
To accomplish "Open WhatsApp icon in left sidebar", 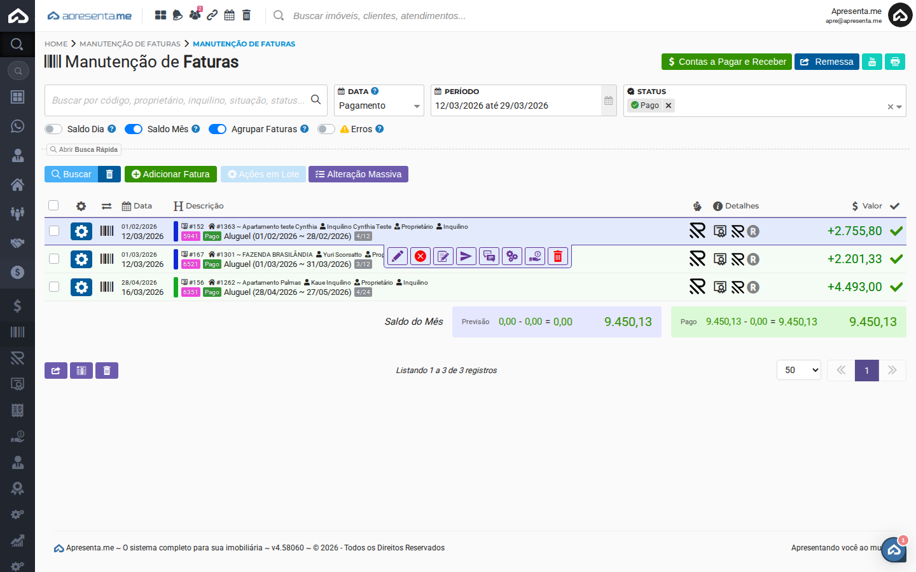I will click(x=17, y=126).
